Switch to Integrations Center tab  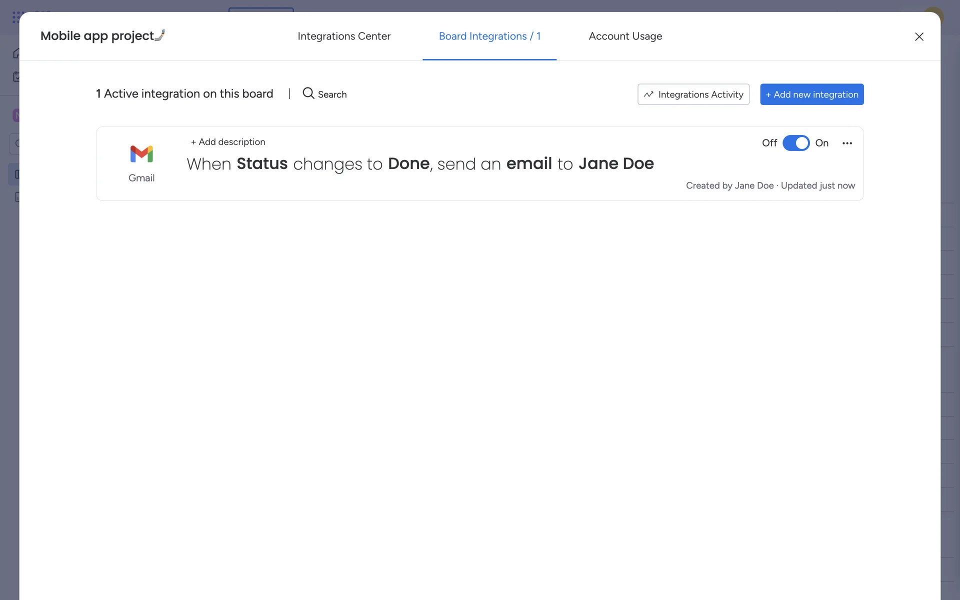[x=344, y=36]
